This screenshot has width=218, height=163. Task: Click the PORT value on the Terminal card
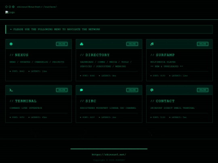[17, 117]
